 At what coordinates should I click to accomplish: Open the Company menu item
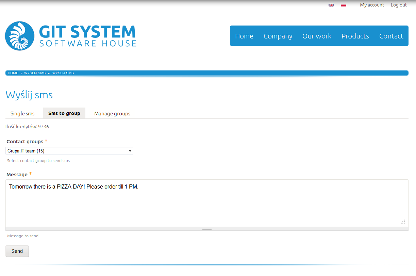pos(278,36)
